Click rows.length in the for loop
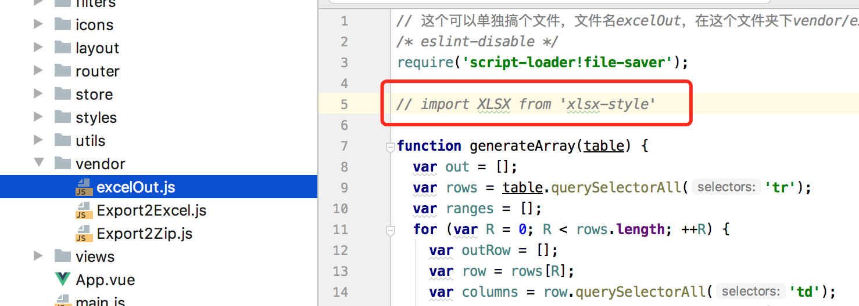 pyautogui.click(x=620, y=230)
